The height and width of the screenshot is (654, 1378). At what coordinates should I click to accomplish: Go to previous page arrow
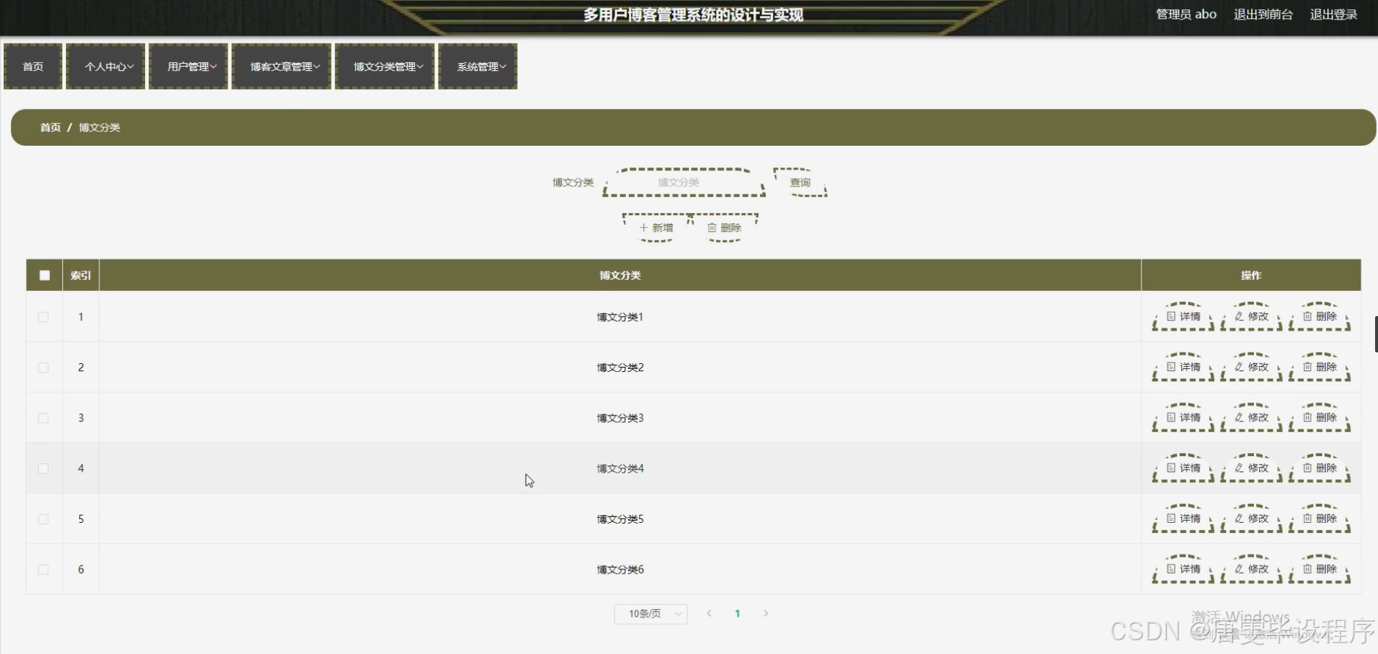(709, 613)
